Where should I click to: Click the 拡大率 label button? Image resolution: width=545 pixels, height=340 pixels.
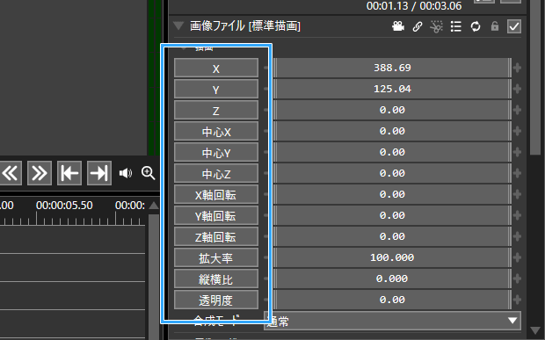(216, 257)
